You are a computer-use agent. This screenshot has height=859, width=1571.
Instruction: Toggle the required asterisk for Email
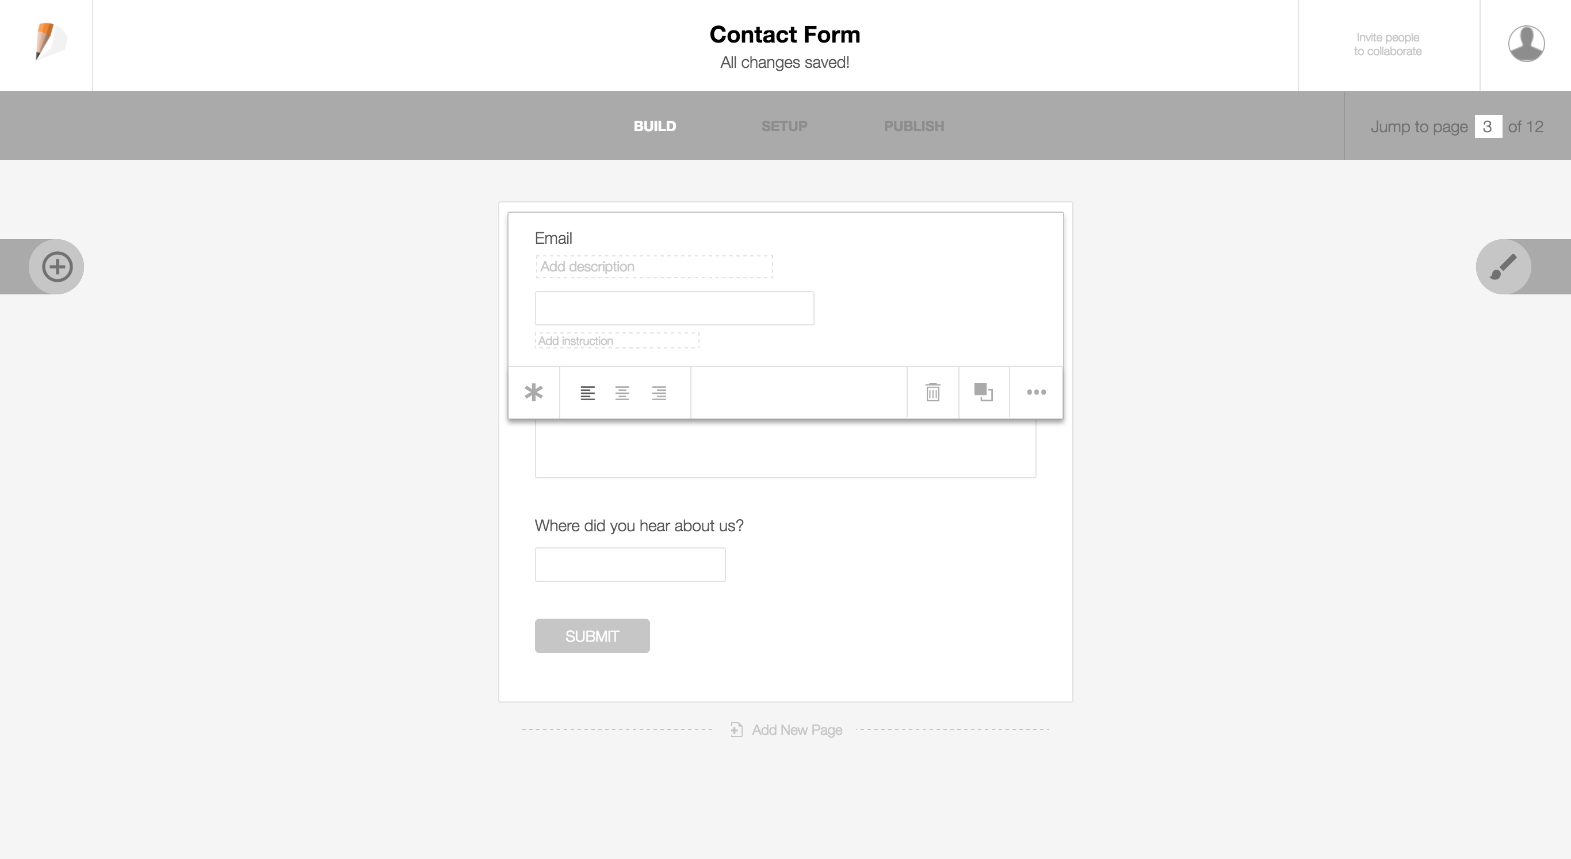click(534, 393)
